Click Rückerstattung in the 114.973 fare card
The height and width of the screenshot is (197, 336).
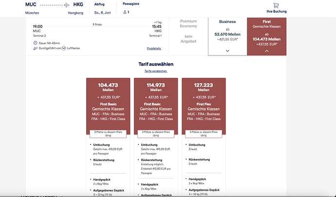tap(151, 160)
